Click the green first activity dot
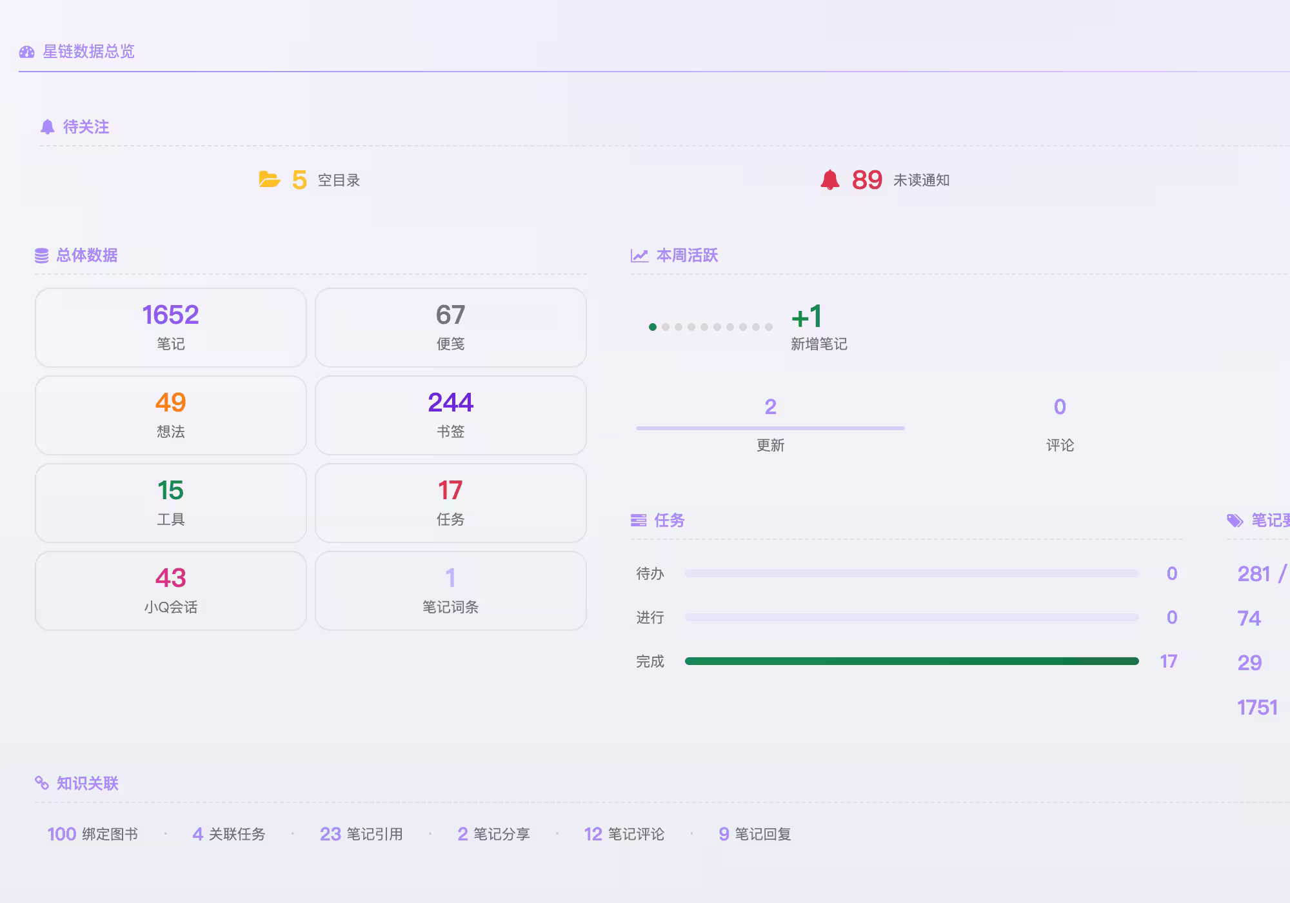The image size is (1290, 903). tap(653, 327)
